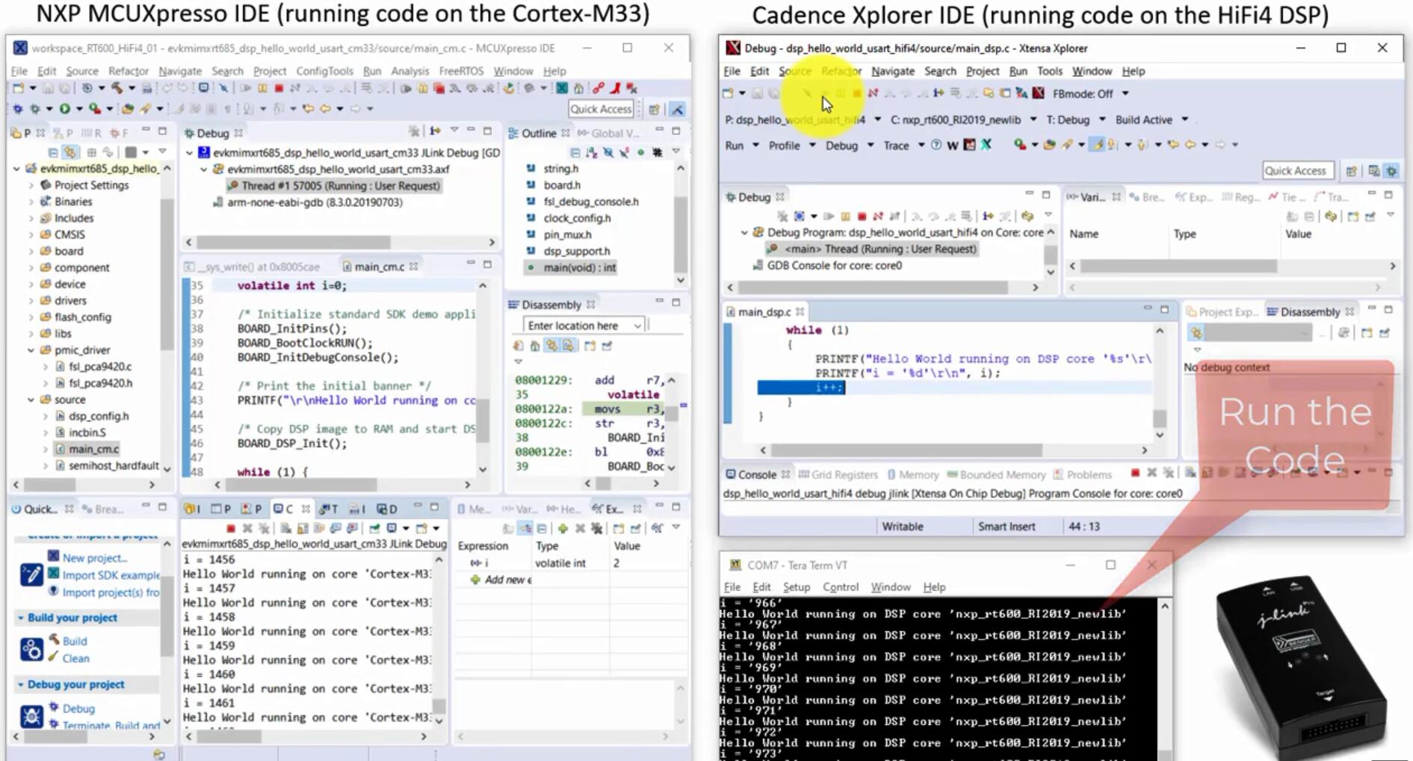Switch to main_cm.c editor tab

pos(379,267)
